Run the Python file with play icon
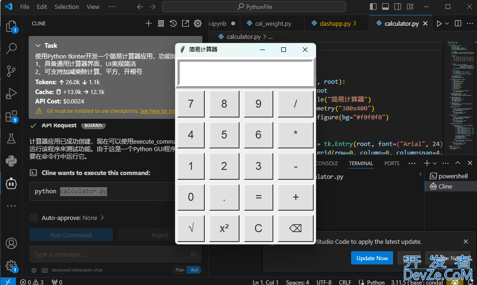The width and height of the screenshot is (477, 285). [439, 23]
